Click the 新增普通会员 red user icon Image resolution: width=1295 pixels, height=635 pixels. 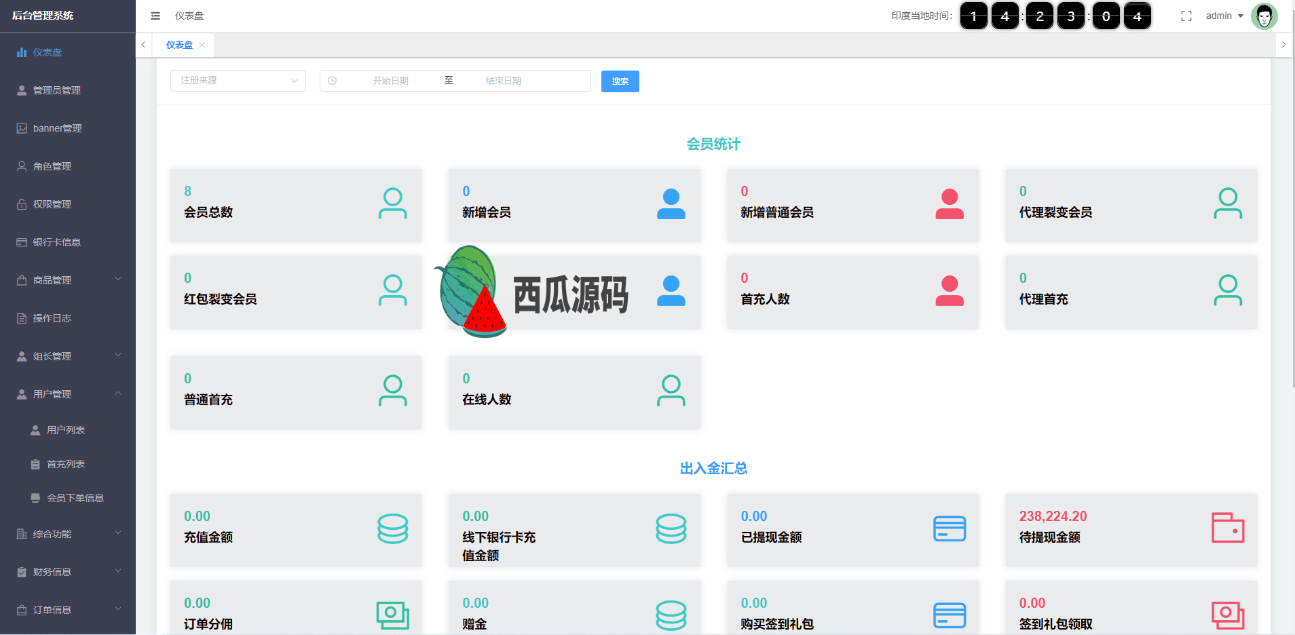point(949,204)
